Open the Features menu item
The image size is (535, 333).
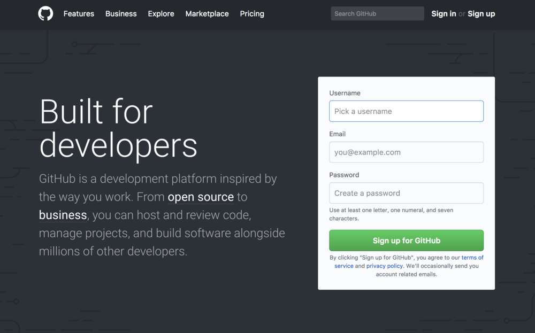pyautogui.click(x=79, y=14)
